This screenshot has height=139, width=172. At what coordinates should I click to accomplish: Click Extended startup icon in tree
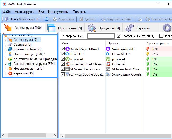click(10, 64)
